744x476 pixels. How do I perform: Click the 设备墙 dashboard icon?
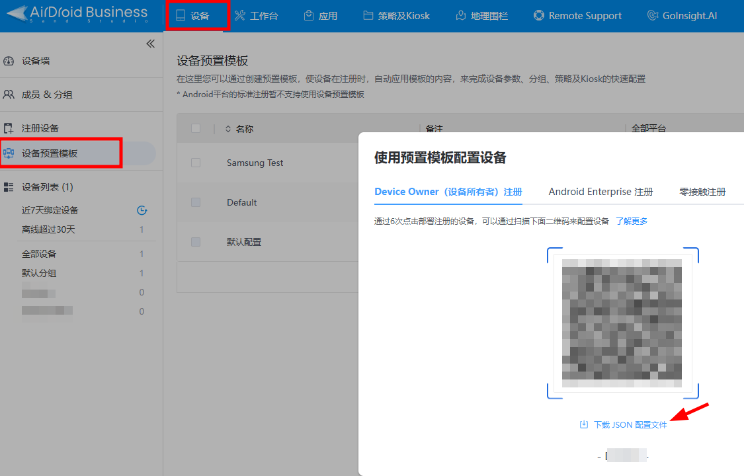click(9, 61)
